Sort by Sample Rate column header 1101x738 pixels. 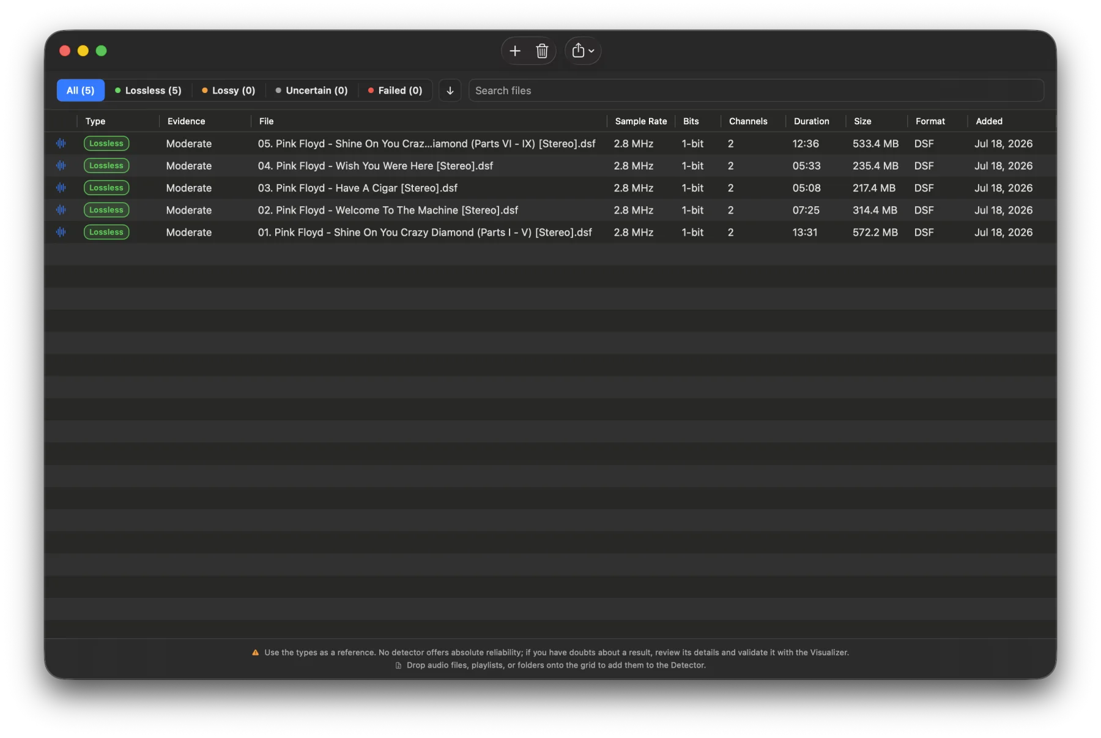click(640, 121)
